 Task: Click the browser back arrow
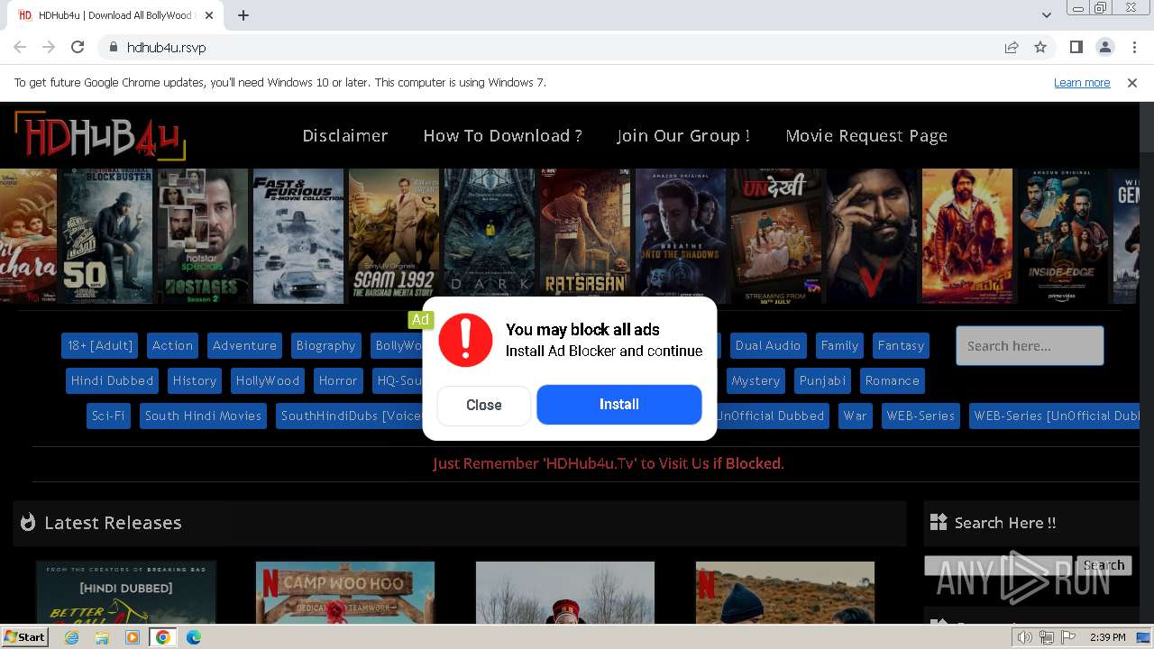point(20,47)
